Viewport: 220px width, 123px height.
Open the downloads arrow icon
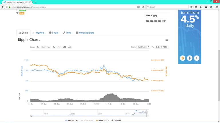click(201, 7)
